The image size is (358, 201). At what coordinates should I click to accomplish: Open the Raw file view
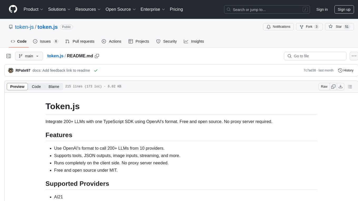tap(324, 87)
